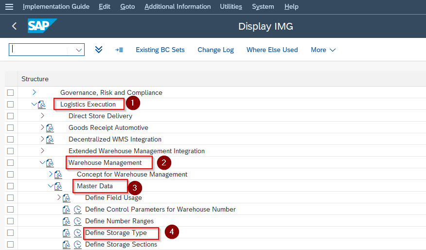426x250 pixels.
Task: Open the System menu
Action: coord(263,6)
